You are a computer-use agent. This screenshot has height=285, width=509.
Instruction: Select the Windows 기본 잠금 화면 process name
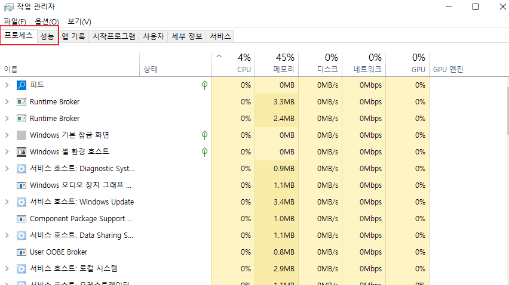[x=69, y=135]
